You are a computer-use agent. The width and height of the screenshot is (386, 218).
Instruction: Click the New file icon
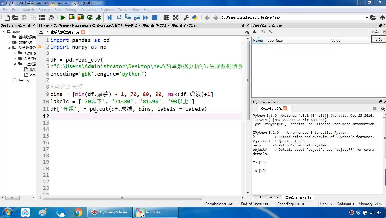pos(7,18)
